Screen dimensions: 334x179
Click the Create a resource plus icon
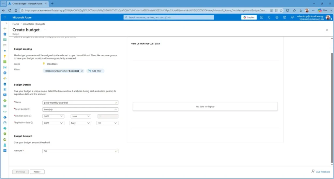click(x=5, y=29)
